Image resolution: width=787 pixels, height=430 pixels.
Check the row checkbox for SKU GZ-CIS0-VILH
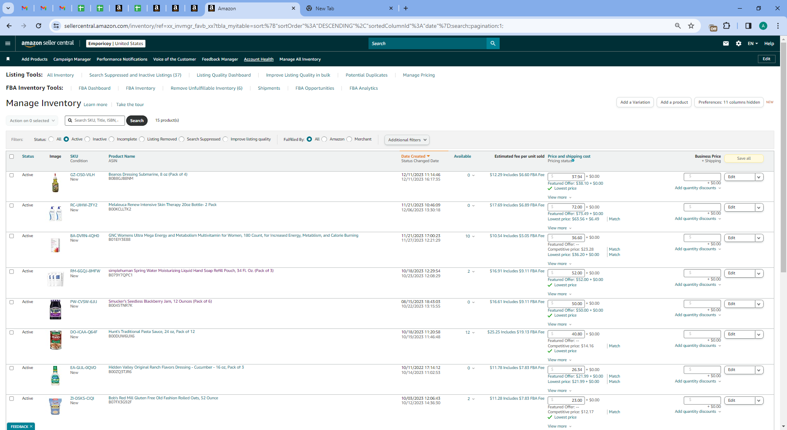pos(11,175)
